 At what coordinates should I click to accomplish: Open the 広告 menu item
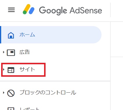pyautogui.click(x=25, y=52)
